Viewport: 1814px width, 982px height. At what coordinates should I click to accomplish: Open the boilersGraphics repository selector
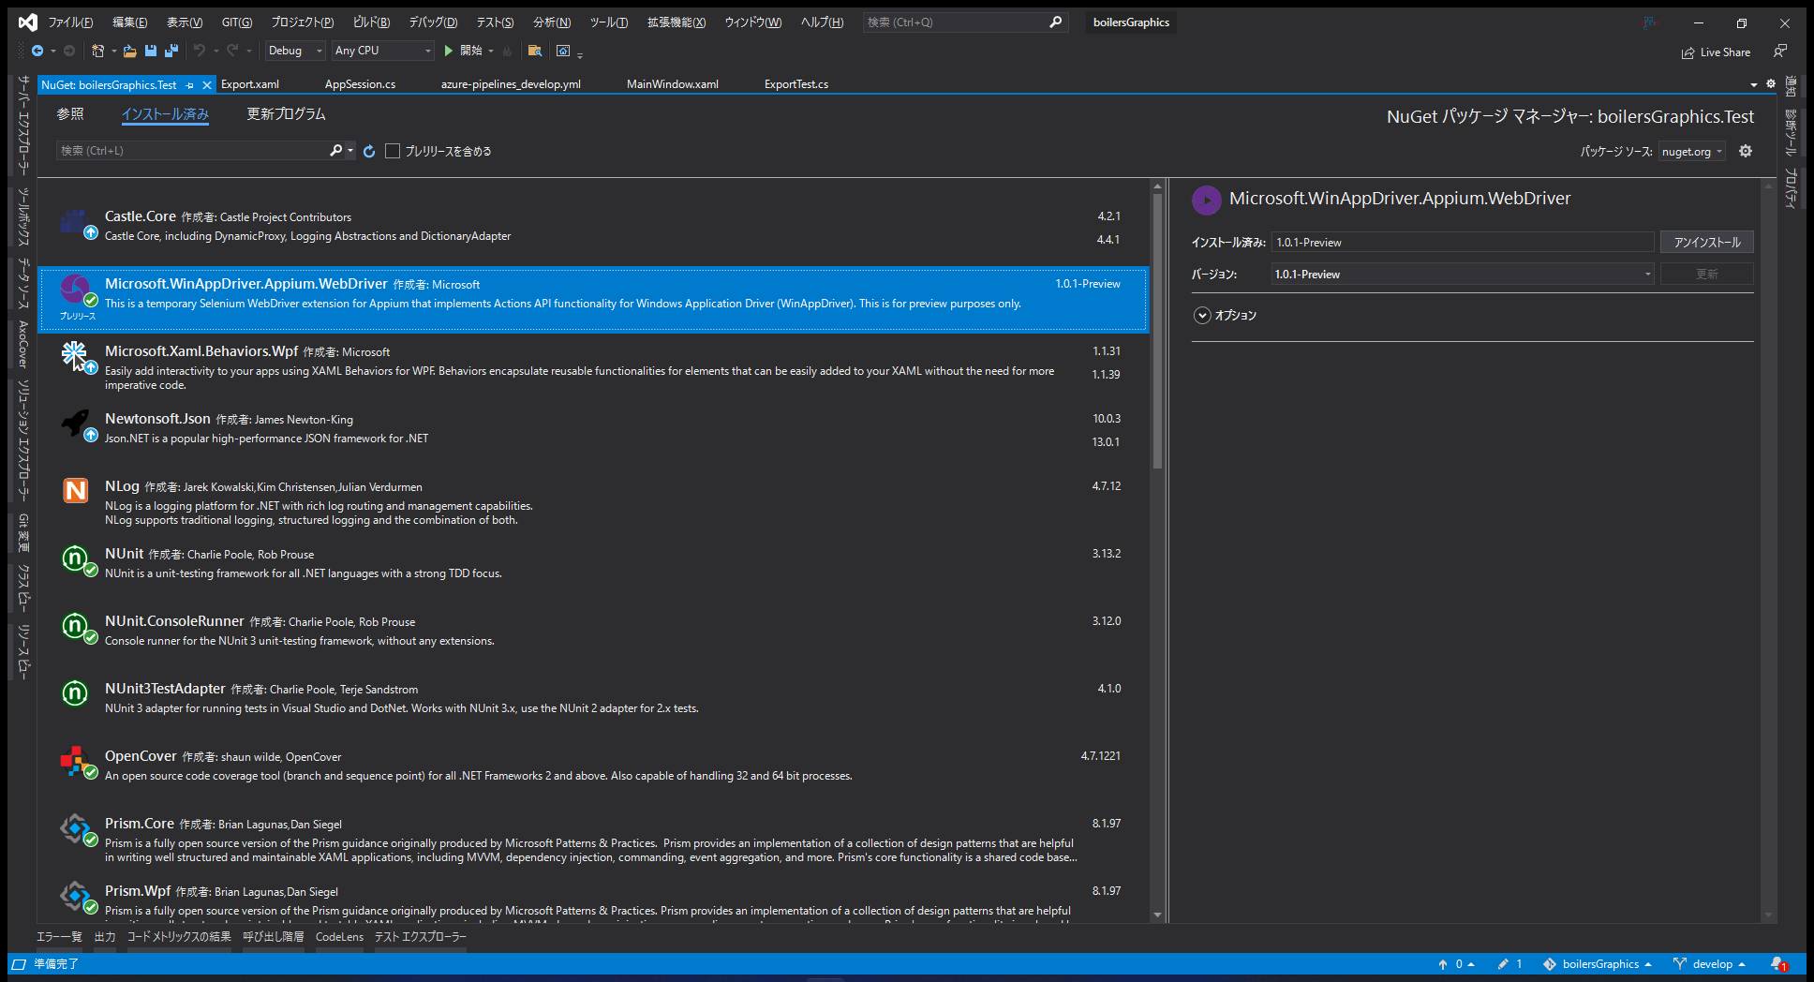point(1598,964)
